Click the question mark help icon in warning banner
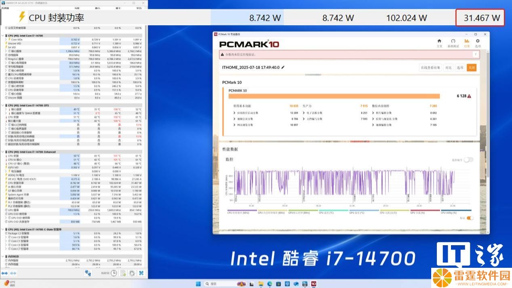512x288 pixels. [x=476, y=54]
